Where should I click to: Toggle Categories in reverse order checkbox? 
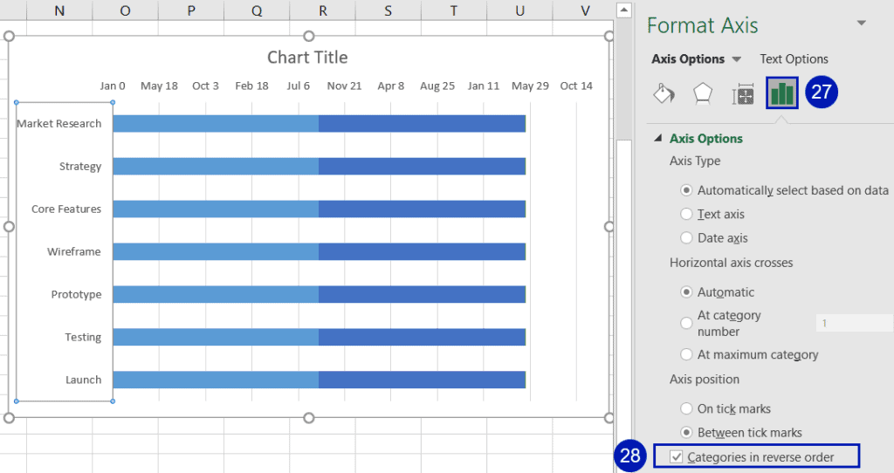[677, 457]
